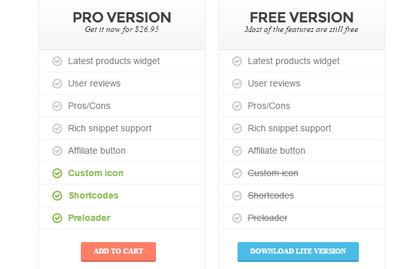Screen dimensions: 416x269
Task: Click green check icon beside Shortcodes
Action: pyautogui.click(x=57, y=195)
